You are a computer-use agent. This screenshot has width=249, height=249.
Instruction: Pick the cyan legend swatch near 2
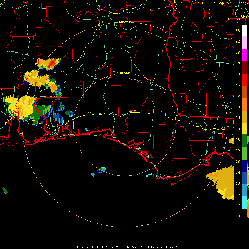click(x=244, y=203)
